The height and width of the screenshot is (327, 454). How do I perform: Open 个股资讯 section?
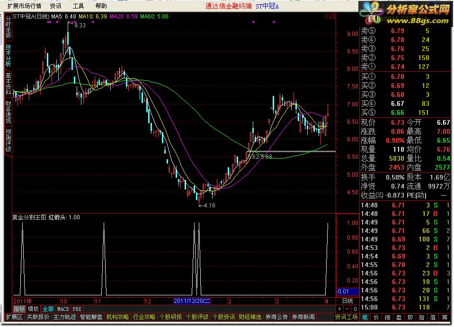224,317
